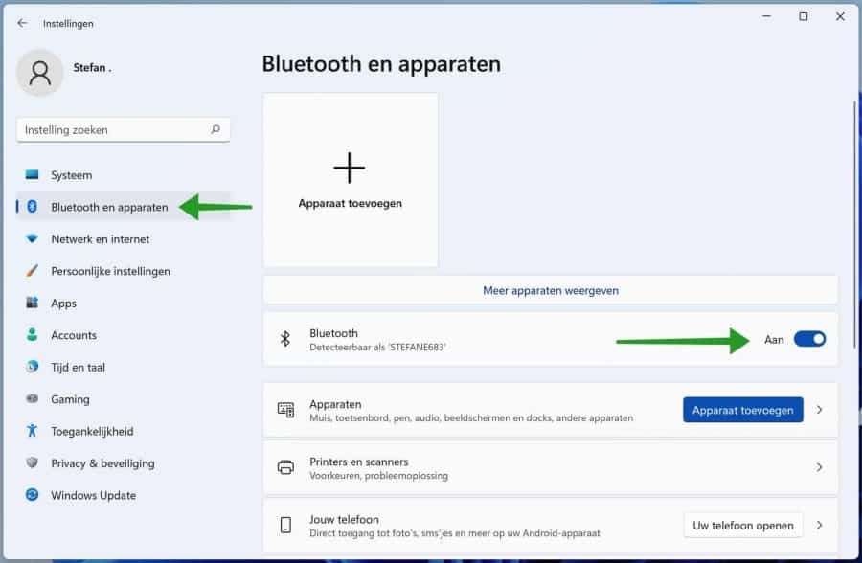Screen dimensions: 862x563
Task: Expand the Apparaten row chevron
Action: 822,410
